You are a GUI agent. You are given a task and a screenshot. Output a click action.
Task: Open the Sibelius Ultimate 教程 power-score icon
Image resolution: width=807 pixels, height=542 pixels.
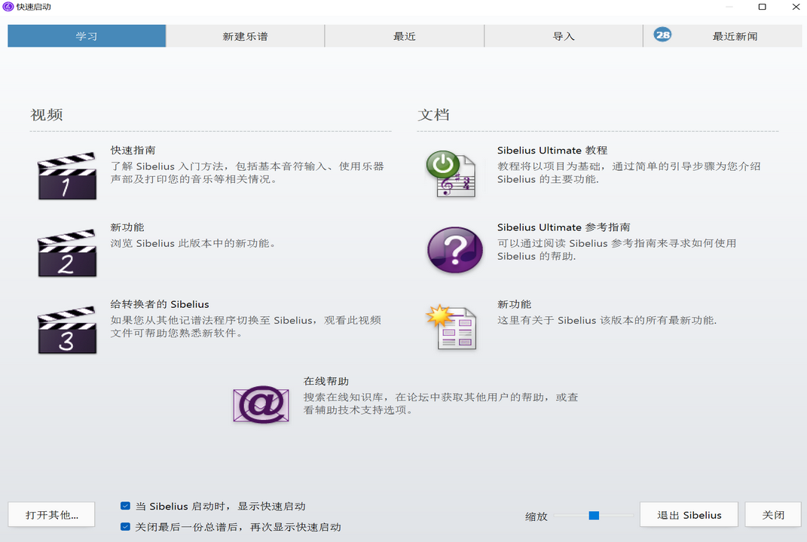point(451,175)
